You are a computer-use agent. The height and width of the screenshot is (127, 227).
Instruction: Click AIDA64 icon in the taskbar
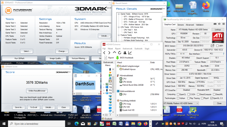tap(108, 124)
